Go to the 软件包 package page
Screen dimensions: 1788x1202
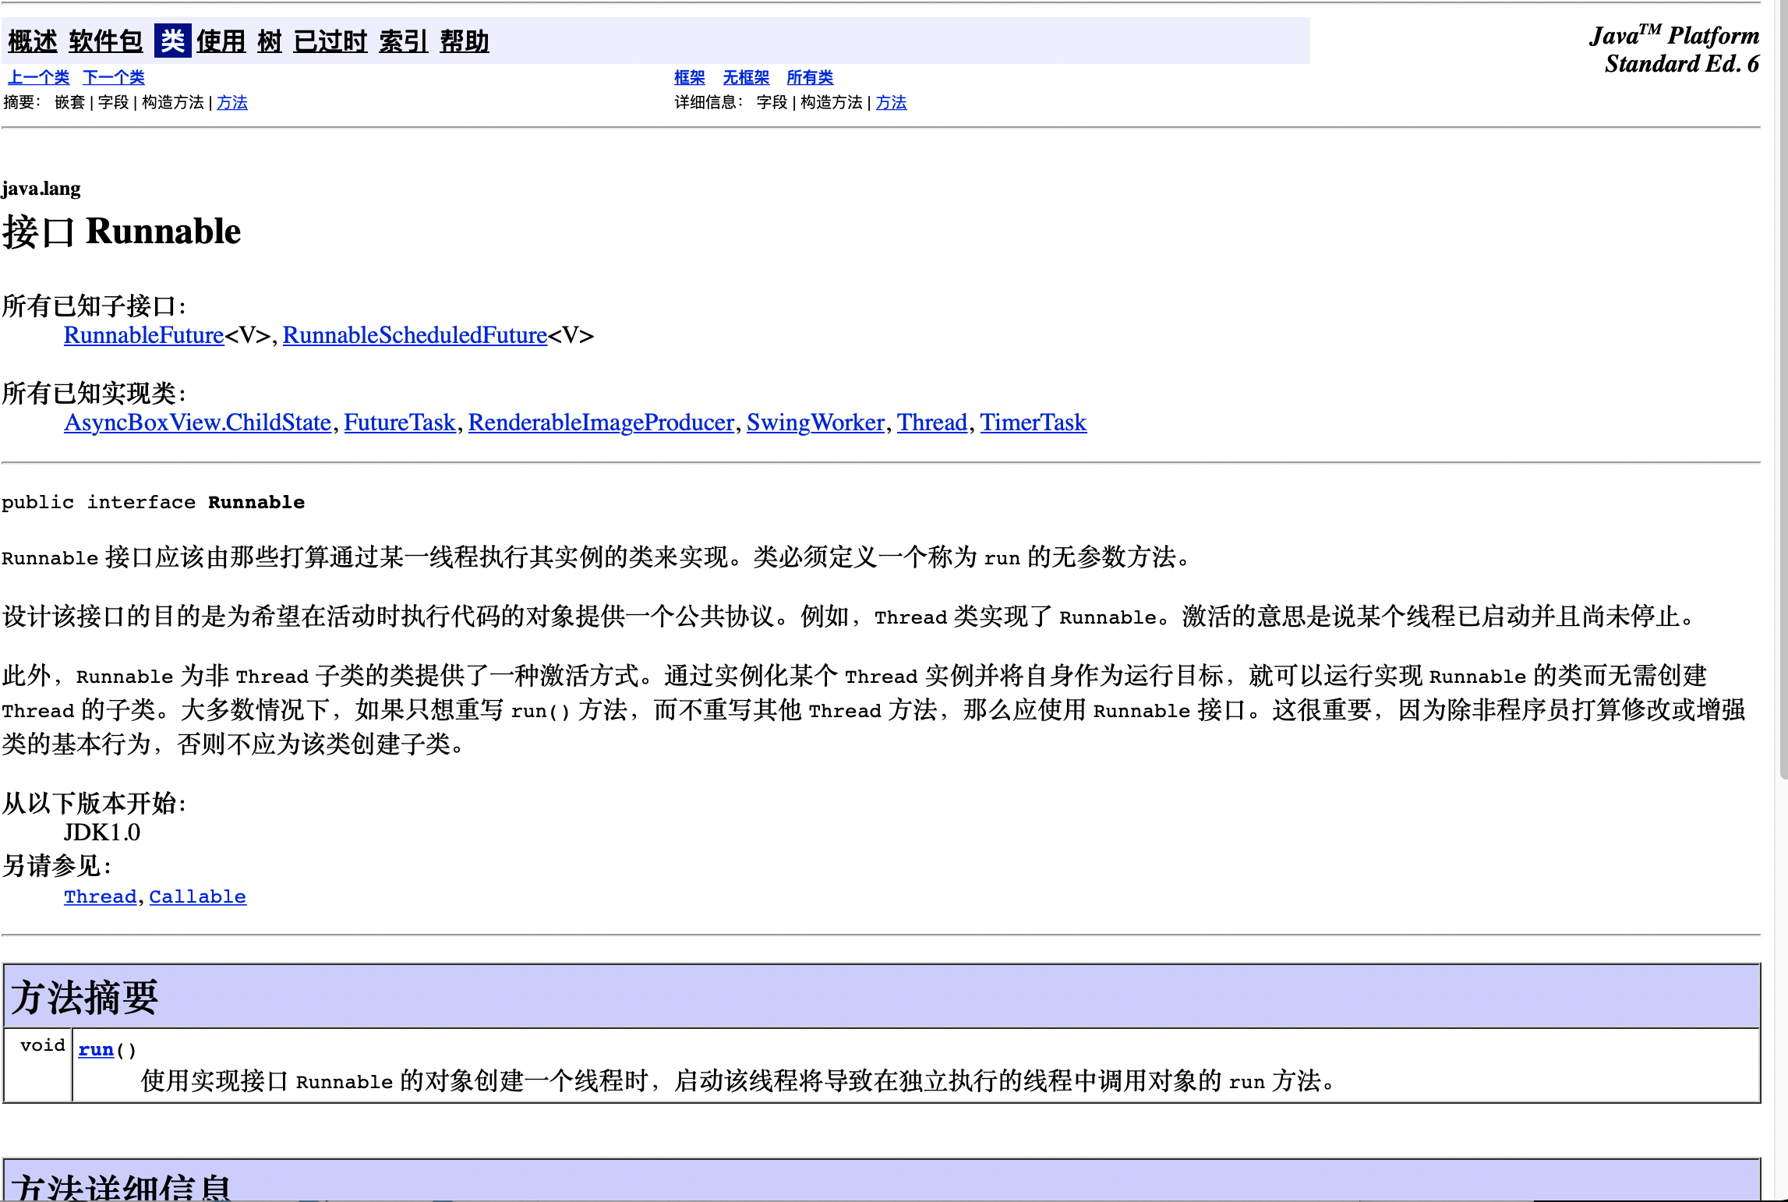(106, 41)
